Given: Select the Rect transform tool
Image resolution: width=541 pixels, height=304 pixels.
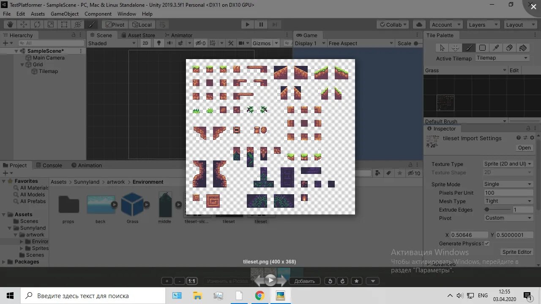Looking at the screenshot, I should (64, 24).
